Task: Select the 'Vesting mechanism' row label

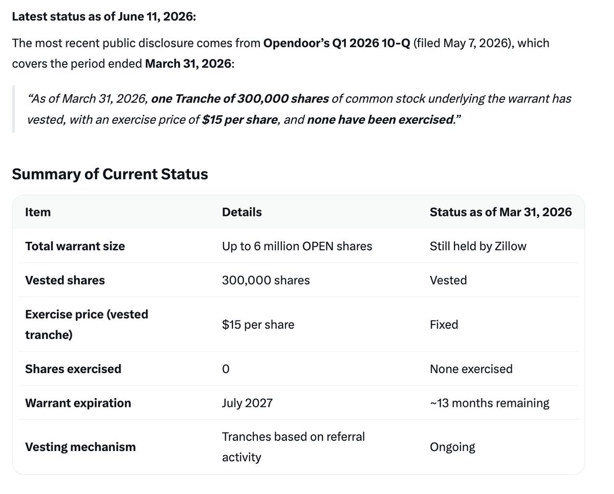Action: [80, 447]
